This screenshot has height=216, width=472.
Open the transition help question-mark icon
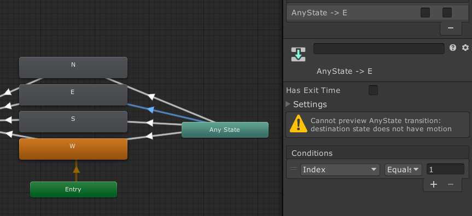453,48
